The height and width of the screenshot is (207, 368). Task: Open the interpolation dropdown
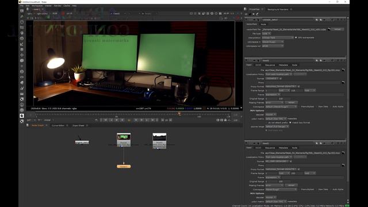click(278, 37)
